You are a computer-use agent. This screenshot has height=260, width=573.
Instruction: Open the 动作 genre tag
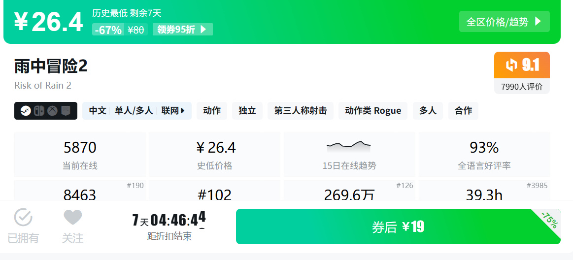(212, 111)
